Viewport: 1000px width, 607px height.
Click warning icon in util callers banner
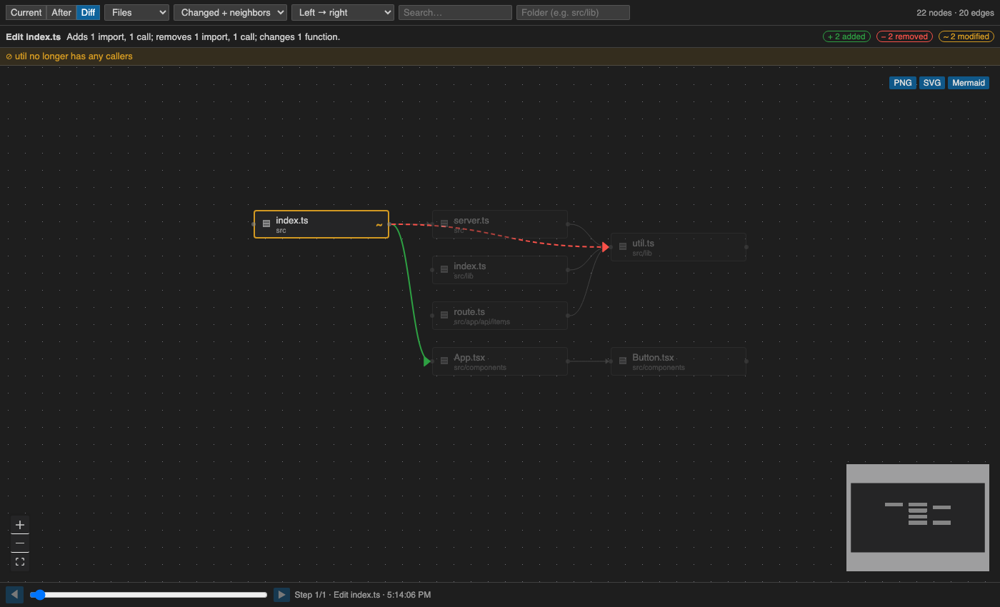(x=9, y=56)
